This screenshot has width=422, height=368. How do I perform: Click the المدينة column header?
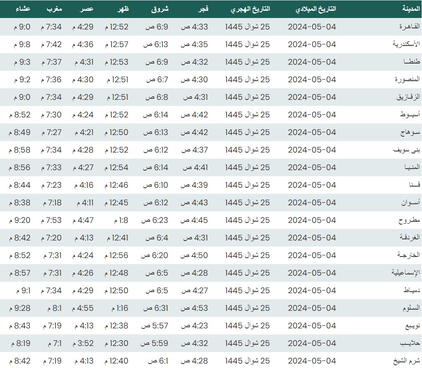pos(411,9)
